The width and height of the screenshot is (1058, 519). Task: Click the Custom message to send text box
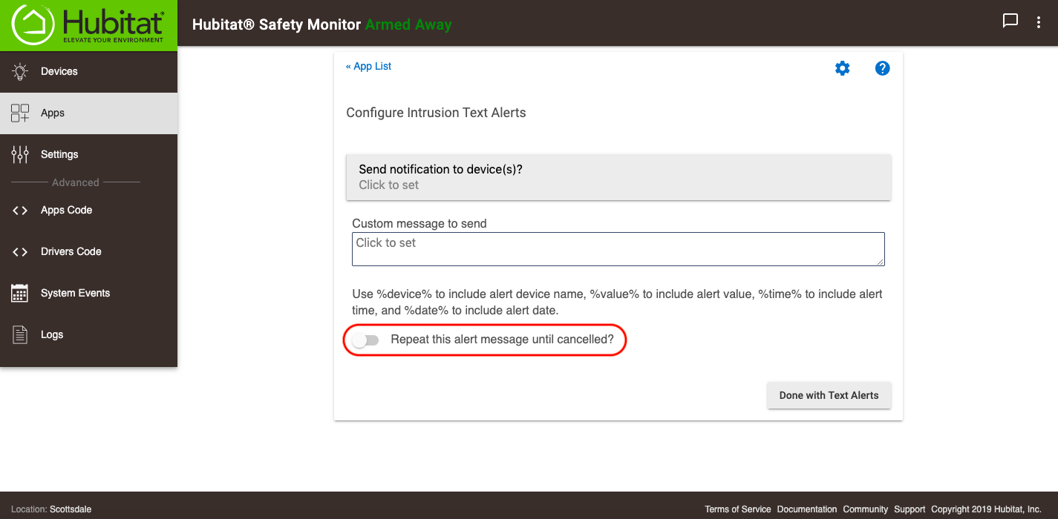tap(618, 249)
